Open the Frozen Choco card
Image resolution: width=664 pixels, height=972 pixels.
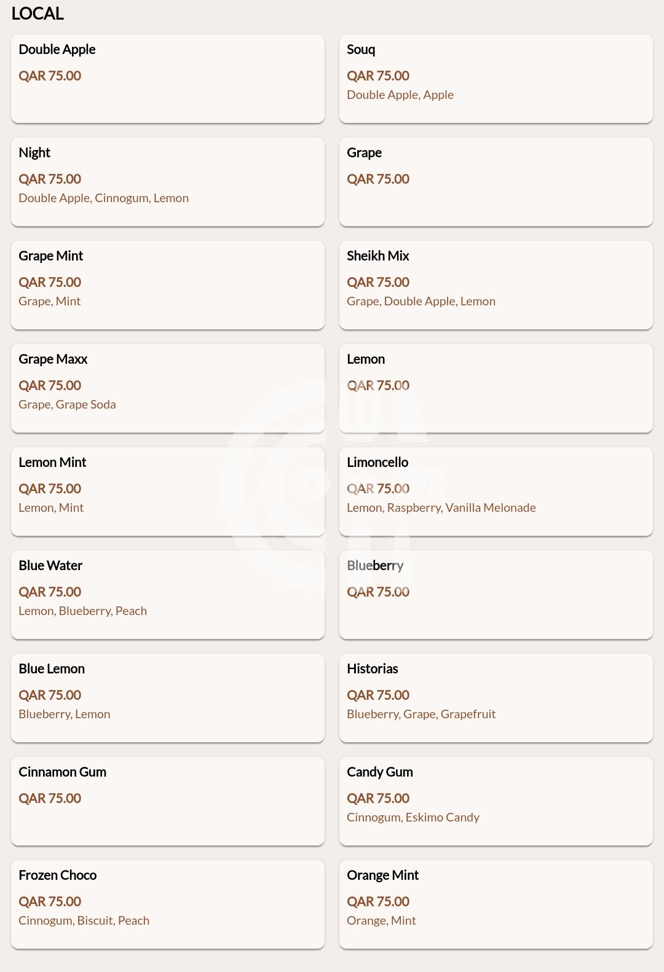(x=167, y=904)
